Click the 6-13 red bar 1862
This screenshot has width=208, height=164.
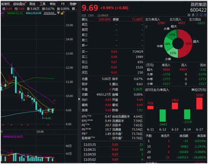175,106
